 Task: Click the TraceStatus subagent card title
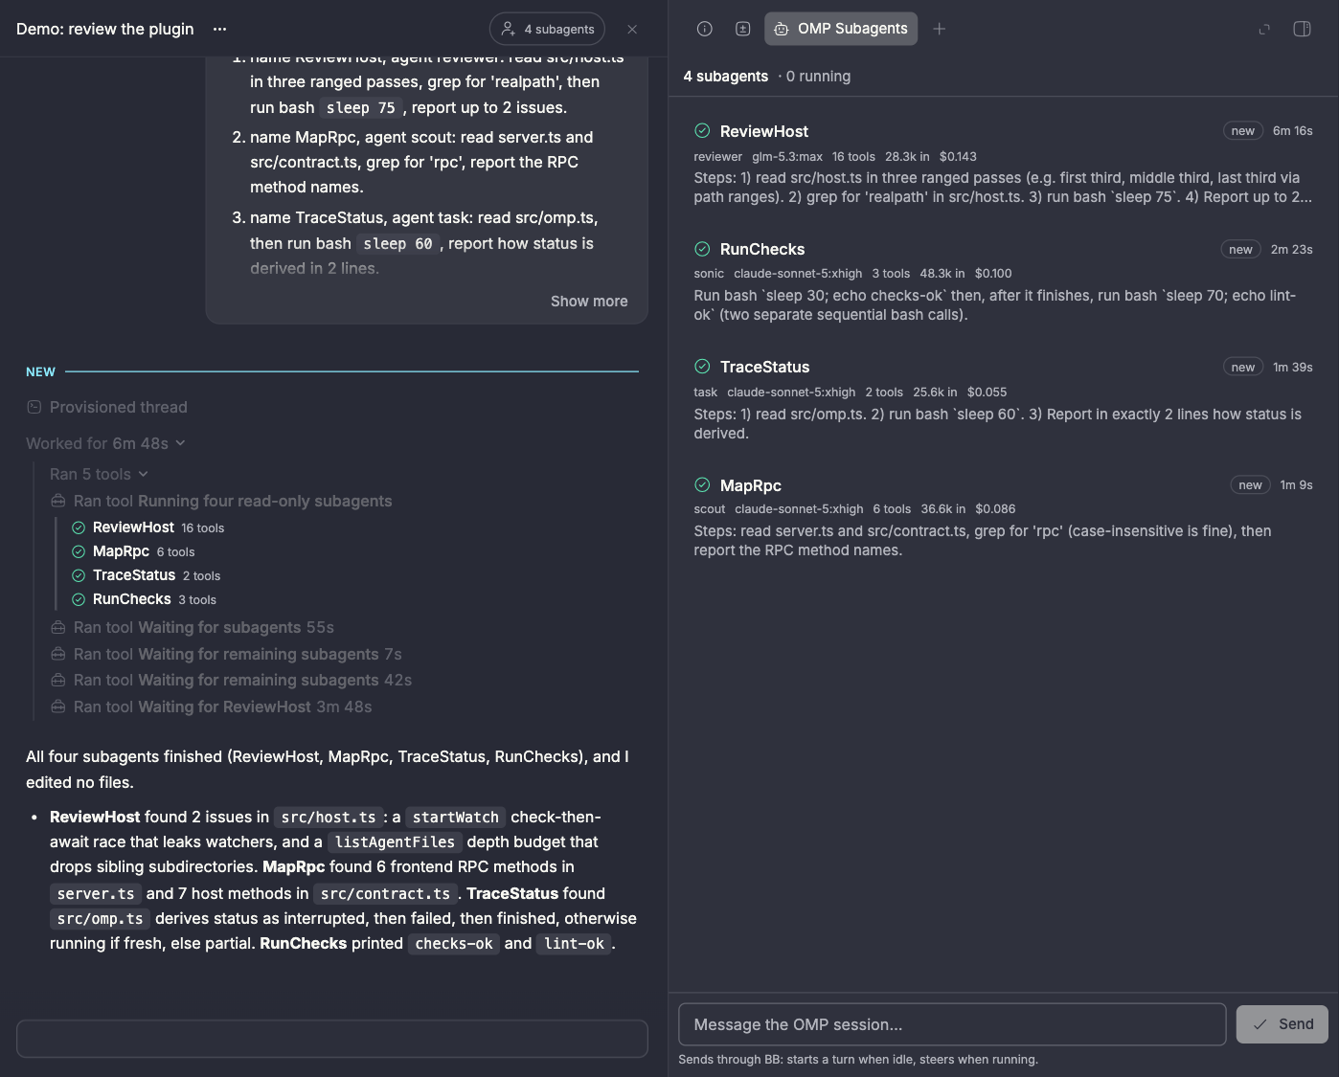764,367
